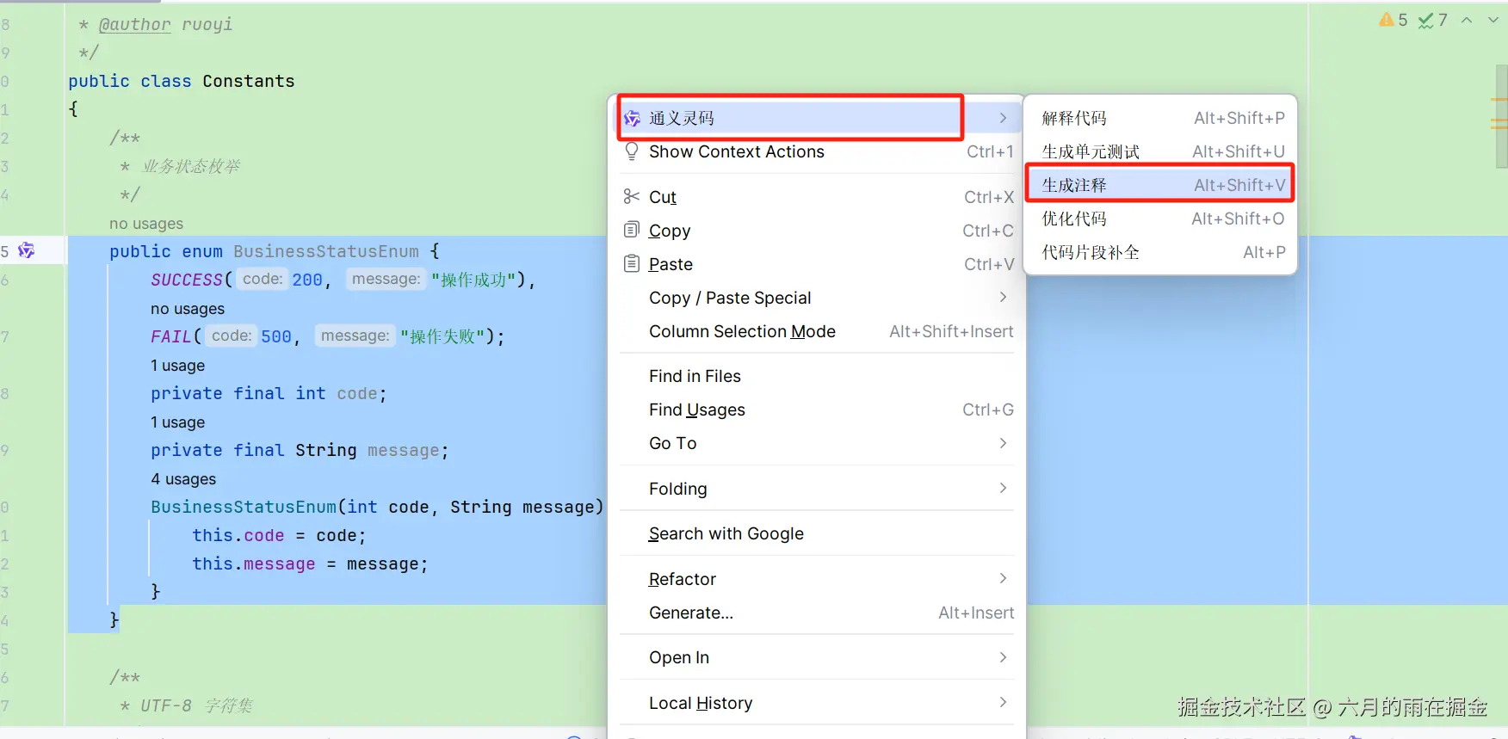The height and width of the screenshot is (739, 1508).
Task: Choose Find Usages
Action: [817, 410]
